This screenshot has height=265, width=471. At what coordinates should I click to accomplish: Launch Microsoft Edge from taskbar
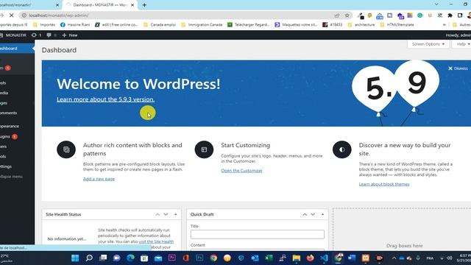[130, 258]
